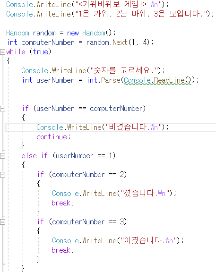
Task: Click the "true" keyword in the while condition
Action: coord(41,51)
